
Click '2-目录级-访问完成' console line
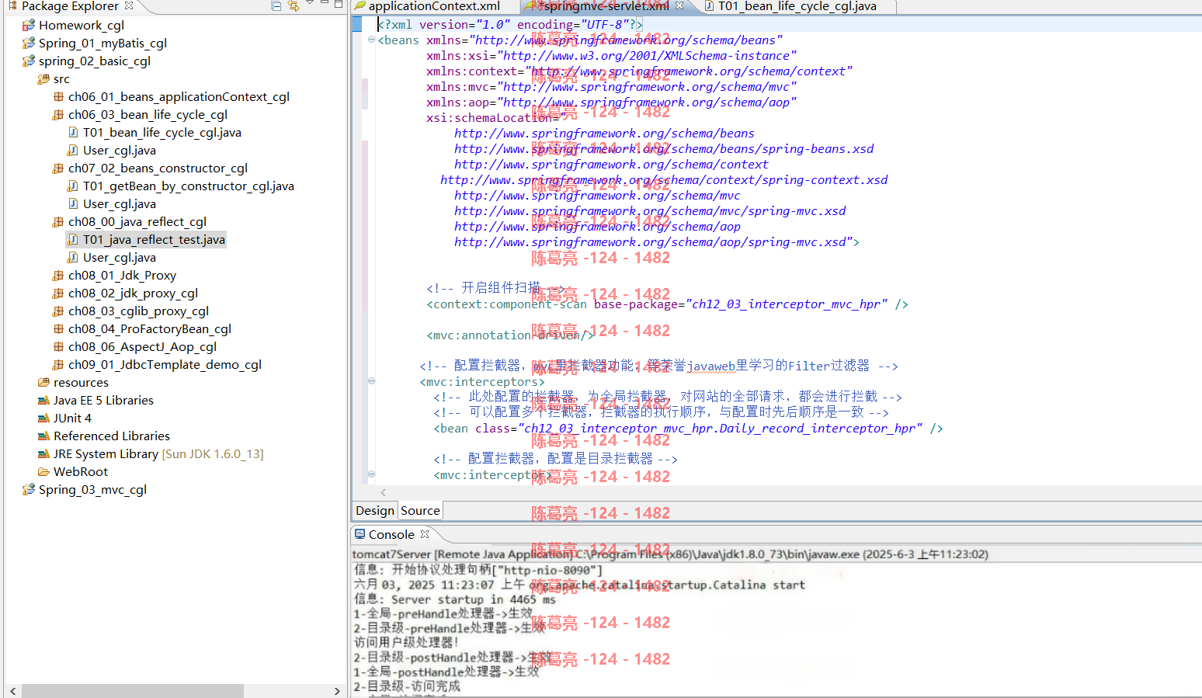(407, 686)
